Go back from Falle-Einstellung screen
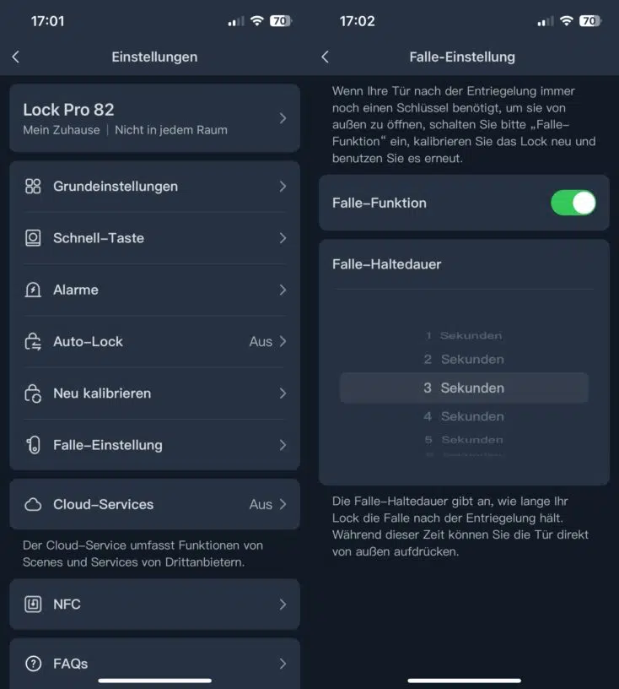The image size is (619, 689). (x=326, y=57)
